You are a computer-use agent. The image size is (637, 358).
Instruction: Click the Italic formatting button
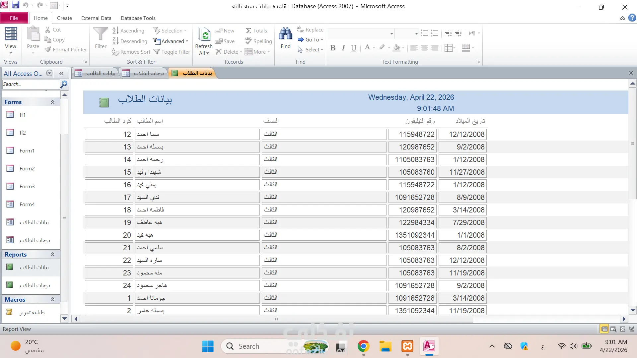coord(343,48)
